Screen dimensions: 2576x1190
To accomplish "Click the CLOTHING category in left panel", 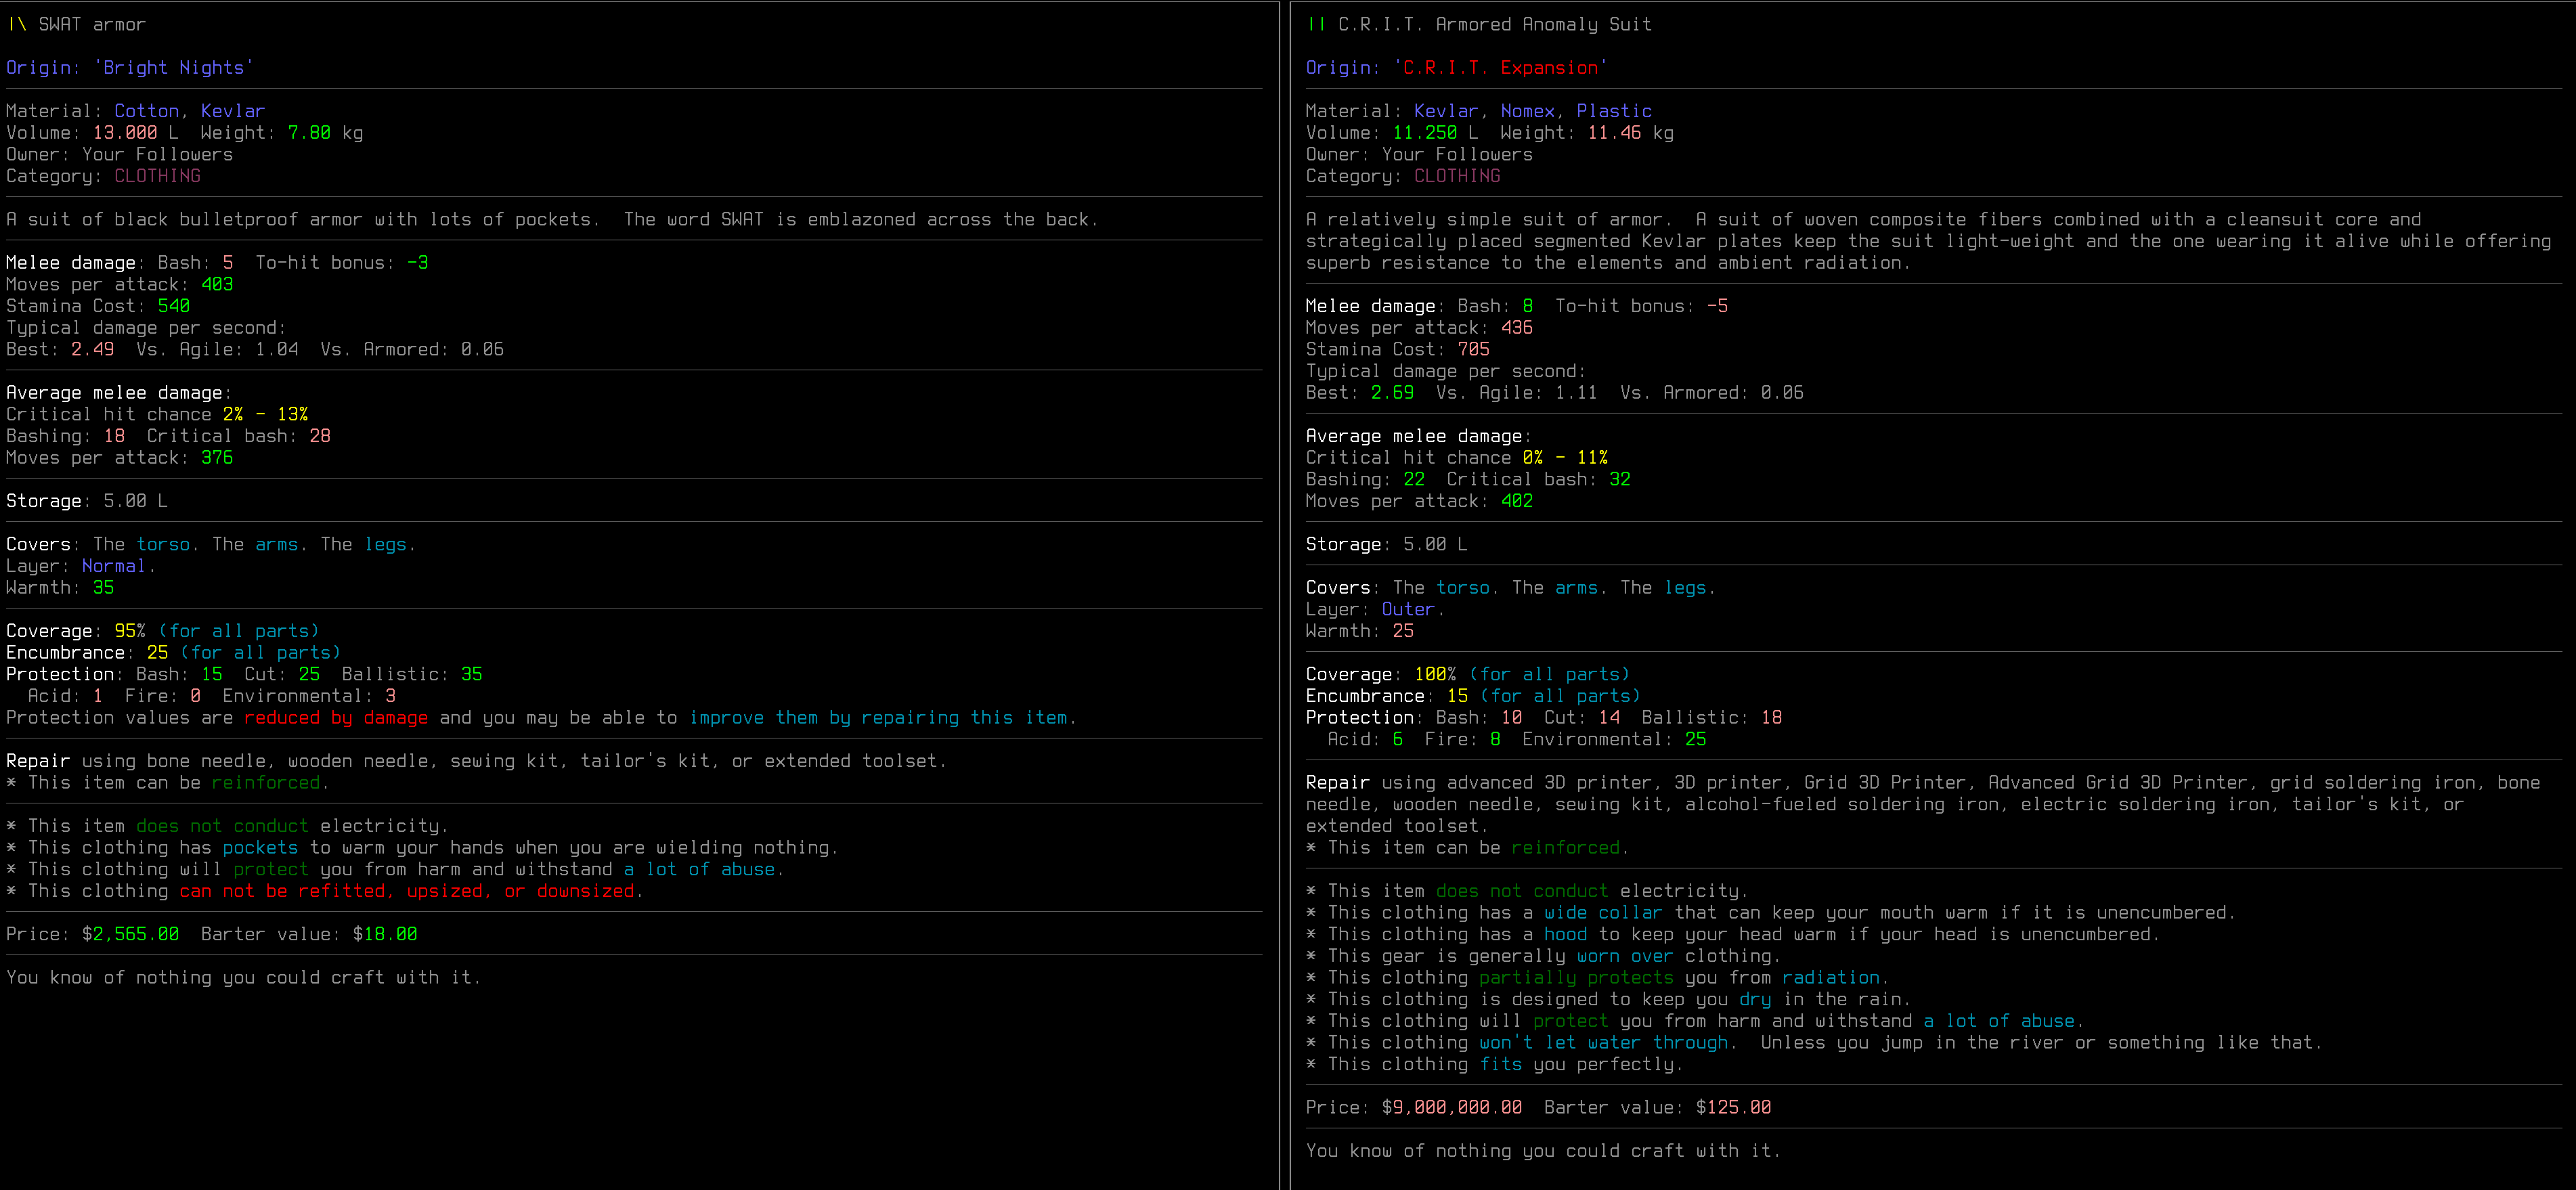I will click(x=157, y=176).
